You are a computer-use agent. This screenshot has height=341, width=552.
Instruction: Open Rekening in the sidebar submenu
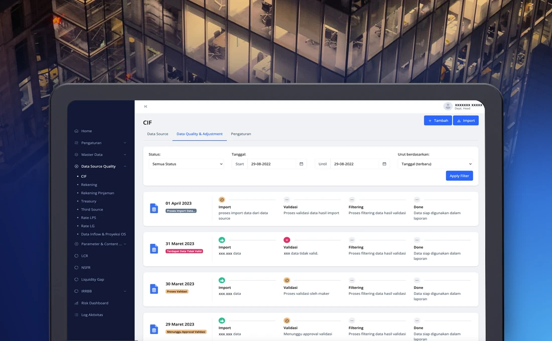(x=89, y=185)
